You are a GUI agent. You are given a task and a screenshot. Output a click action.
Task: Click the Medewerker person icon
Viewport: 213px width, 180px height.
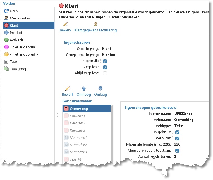pos(6,18)
